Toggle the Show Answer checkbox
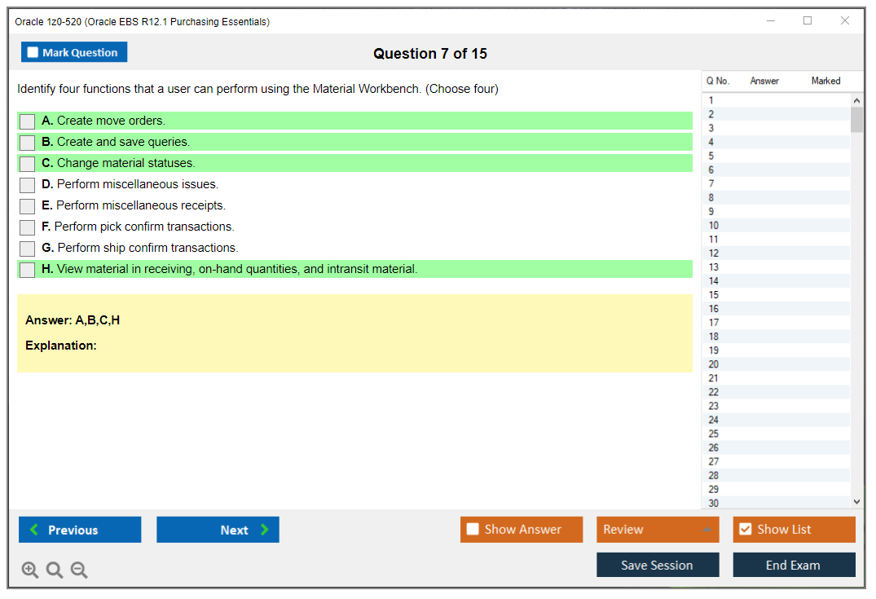Viewport: 876px width, 599px height. [x=473, y=530]
